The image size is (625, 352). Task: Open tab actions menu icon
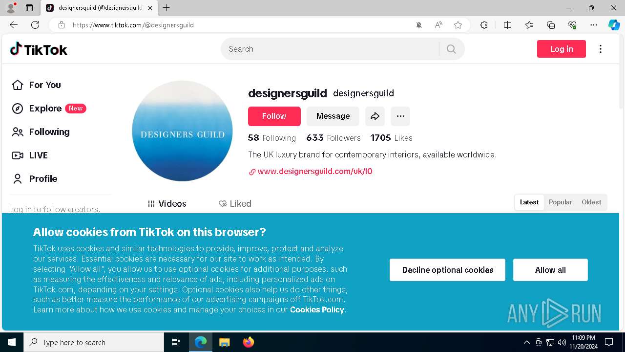click(29, 8)
